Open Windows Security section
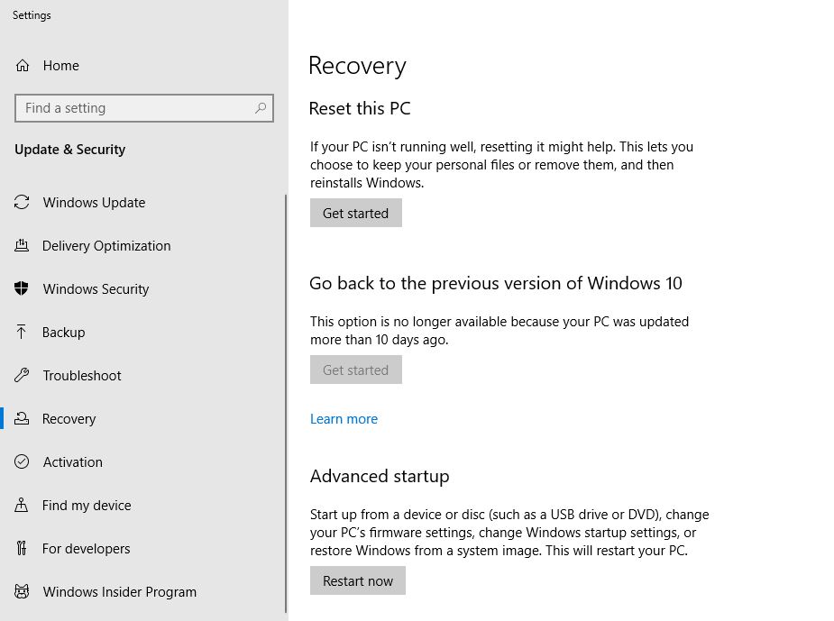Viewport: 834px width, 621px height. click(x=96, y=288)
